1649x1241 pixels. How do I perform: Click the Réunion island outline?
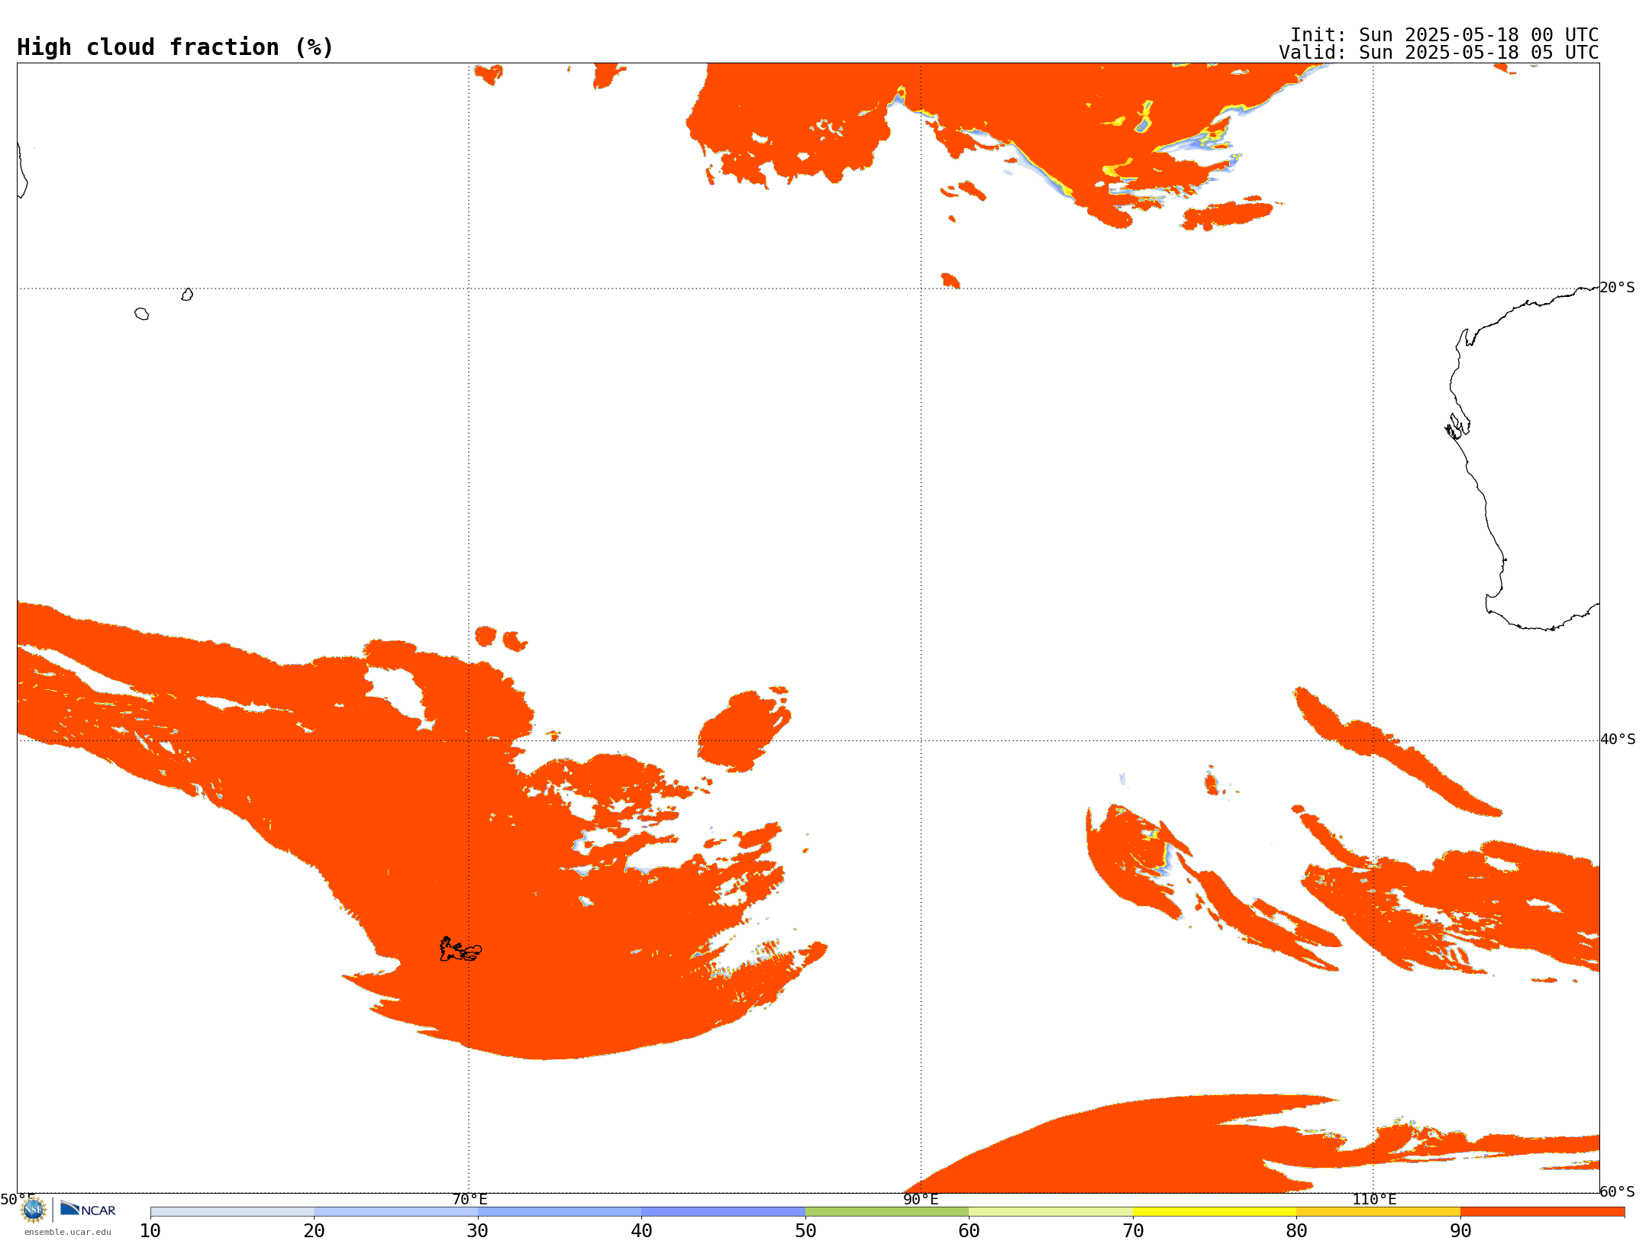pos(141,314)
